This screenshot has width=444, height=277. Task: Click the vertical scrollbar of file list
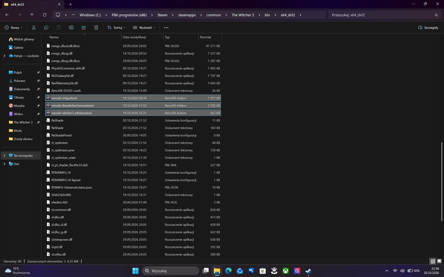[x=442, y=182]
